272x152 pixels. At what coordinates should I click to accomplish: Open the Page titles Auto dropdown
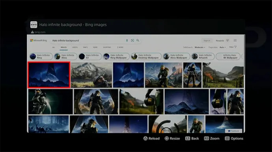click(223, 47)
